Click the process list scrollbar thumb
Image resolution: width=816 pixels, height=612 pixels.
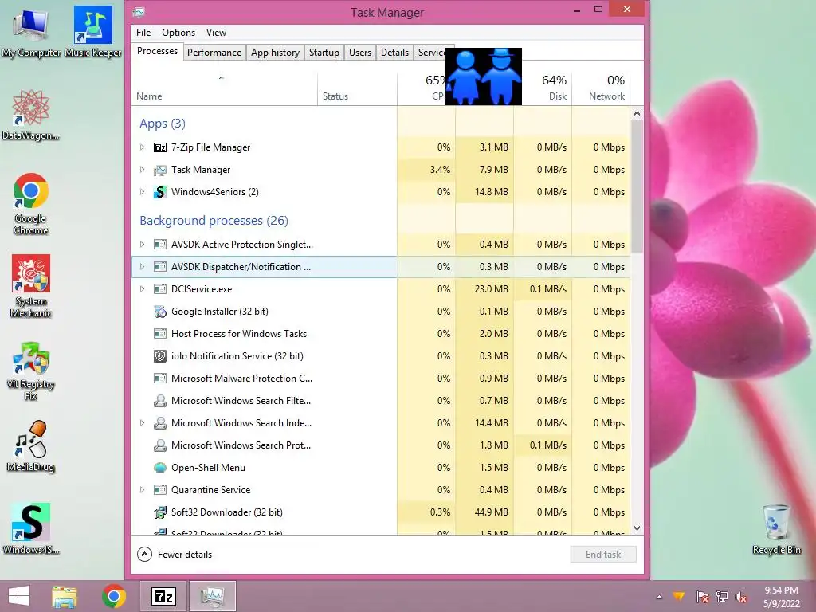coord(637,186)
